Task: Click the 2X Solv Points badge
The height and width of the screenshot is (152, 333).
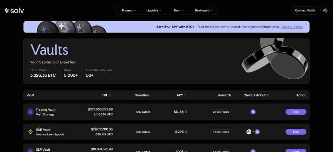Action: [x=221, y=112]
